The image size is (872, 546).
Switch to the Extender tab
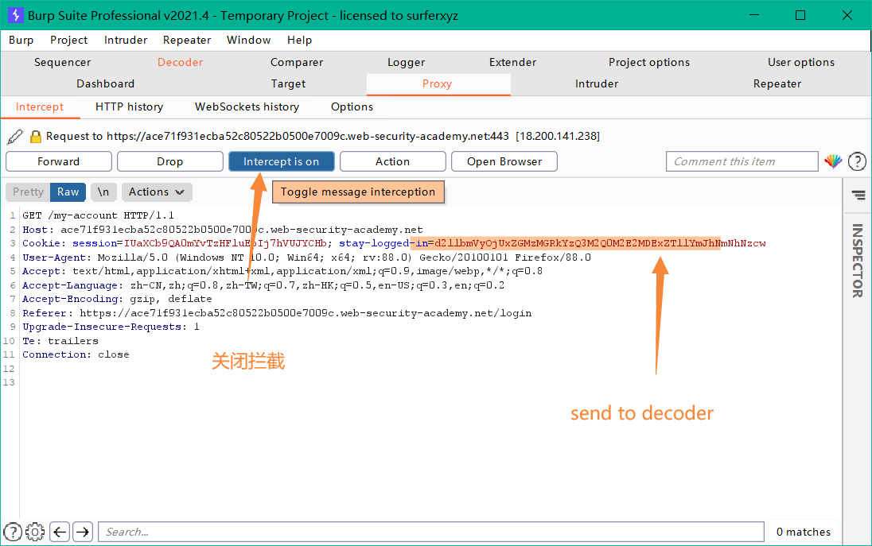512,62
